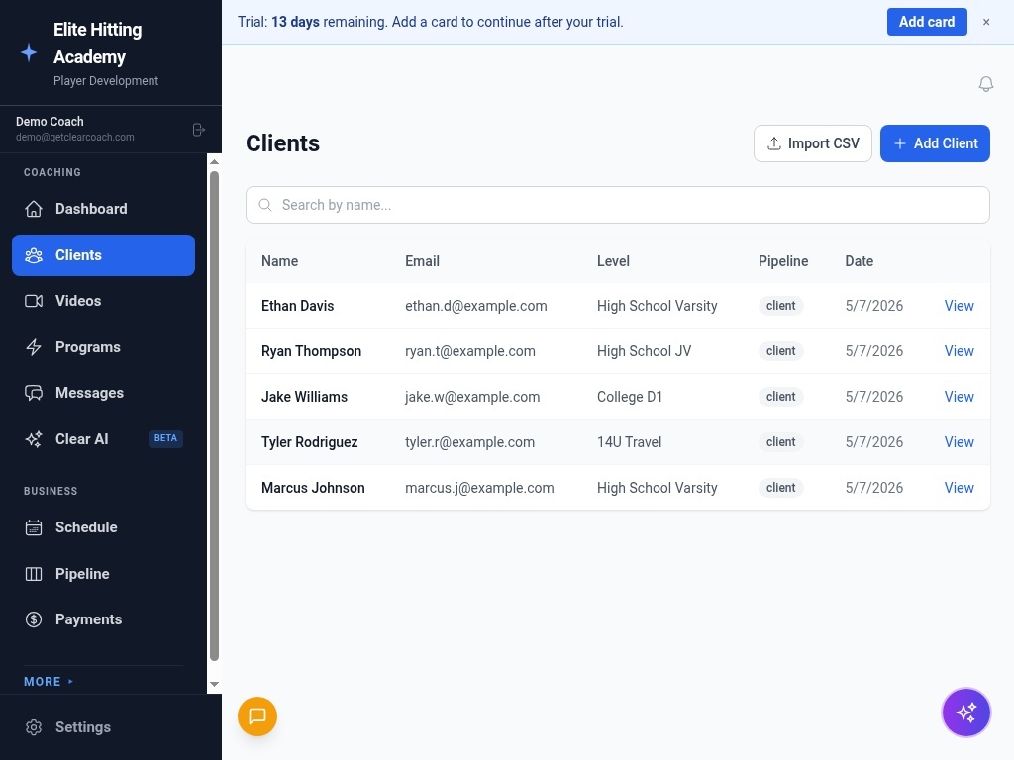
Task: Click the Email column header
Action: point(422,261)
